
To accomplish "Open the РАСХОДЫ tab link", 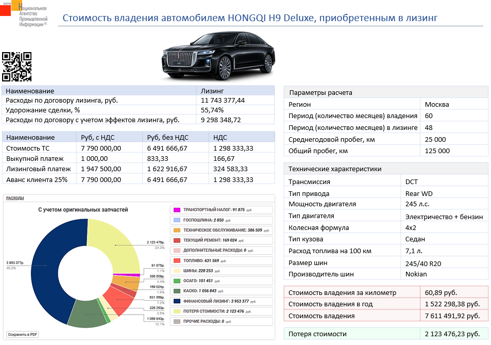I will 14,198.
